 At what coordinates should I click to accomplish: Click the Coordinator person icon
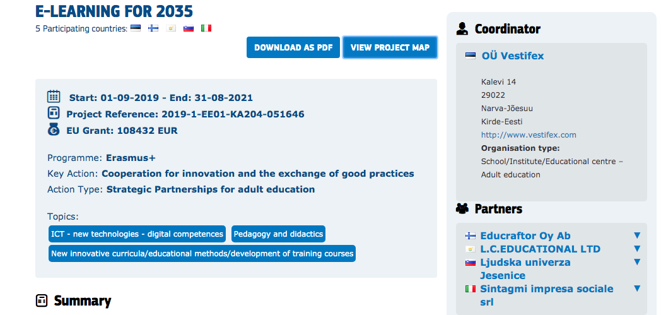[x=462, y=28]
